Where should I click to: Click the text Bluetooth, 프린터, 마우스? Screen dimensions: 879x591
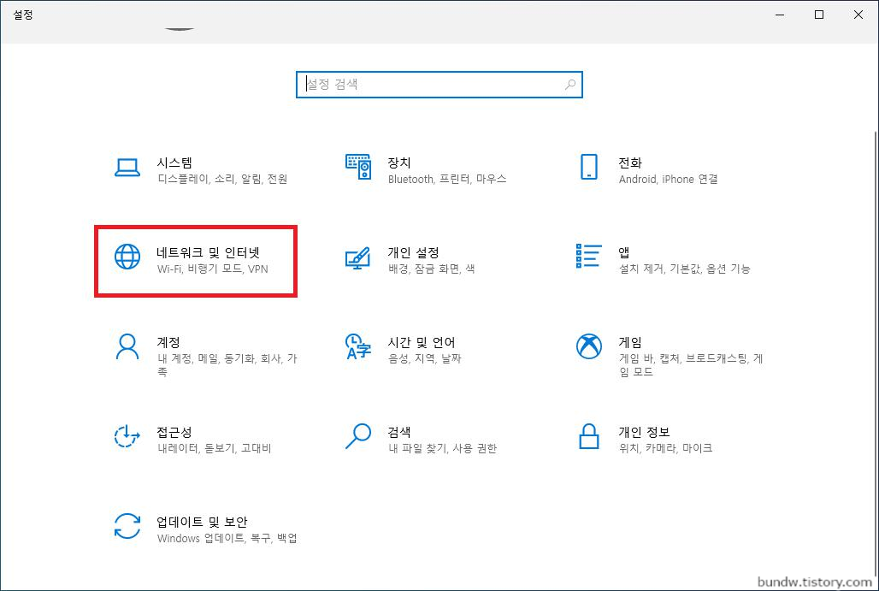coord(447,179)
